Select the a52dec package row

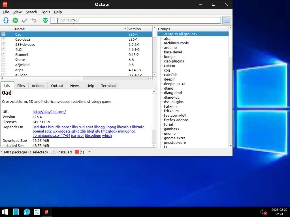pyautogui.click(x=76, y=75)
